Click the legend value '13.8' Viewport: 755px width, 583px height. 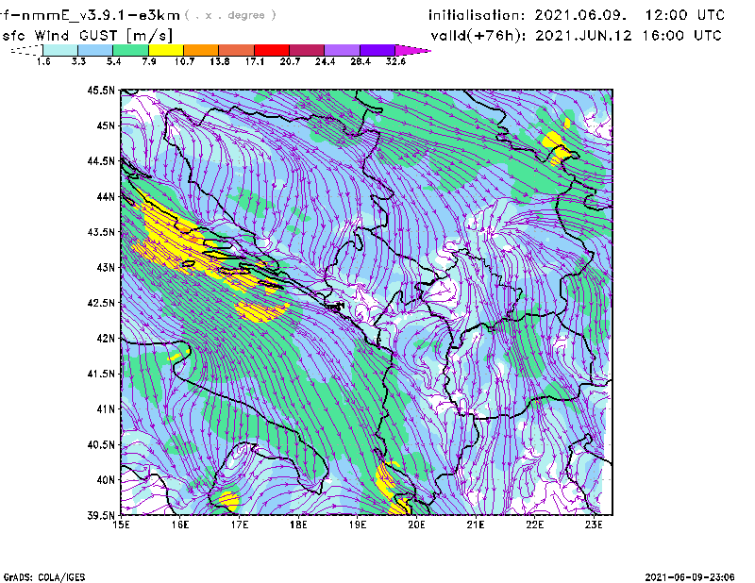click(220, 61)
